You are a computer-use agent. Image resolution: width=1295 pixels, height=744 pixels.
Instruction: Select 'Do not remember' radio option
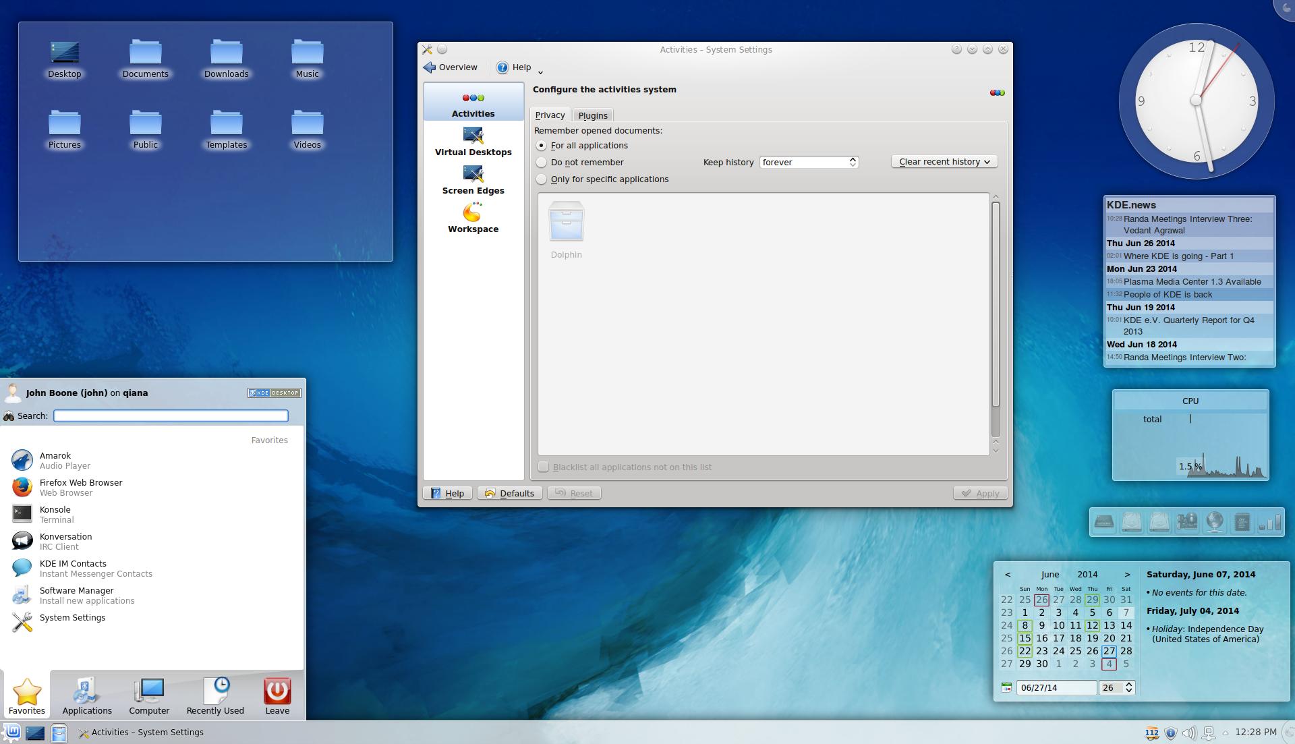(580, 163)
